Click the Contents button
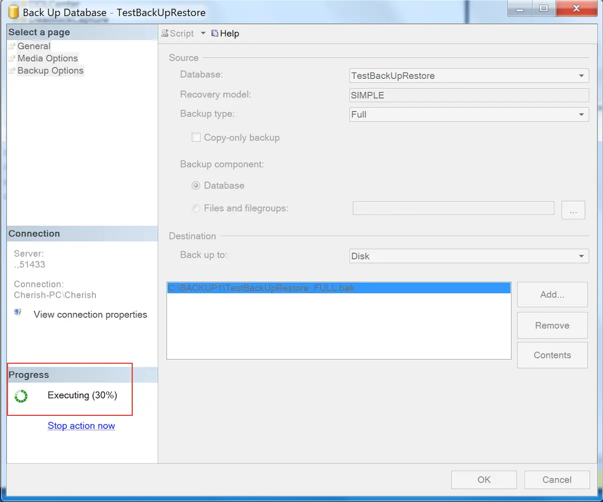 [552, 355]
